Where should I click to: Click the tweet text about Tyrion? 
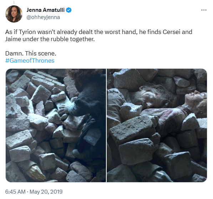point(99,35)
